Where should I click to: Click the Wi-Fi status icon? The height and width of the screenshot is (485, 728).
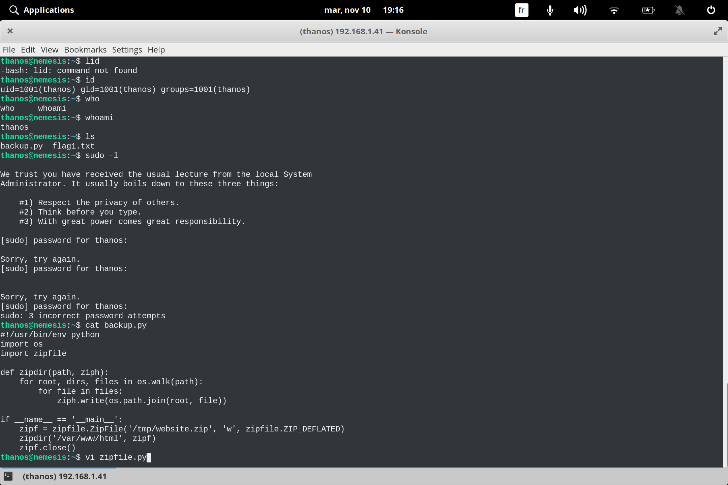point(614,10)
